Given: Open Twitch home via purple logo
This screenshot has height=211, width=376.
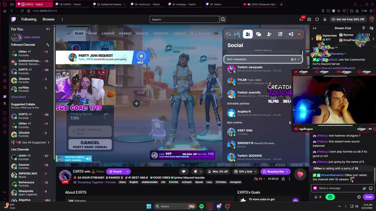Looking at the screenshot, I should [14, 19].
